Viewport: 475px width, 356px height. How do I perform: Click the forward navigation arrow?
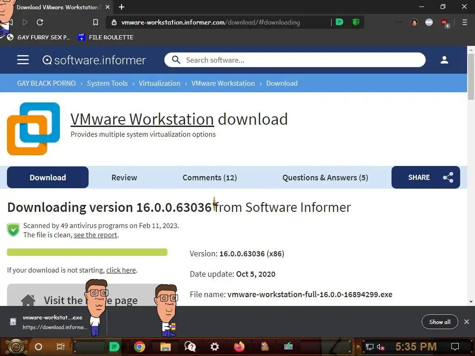coord(25,22)
